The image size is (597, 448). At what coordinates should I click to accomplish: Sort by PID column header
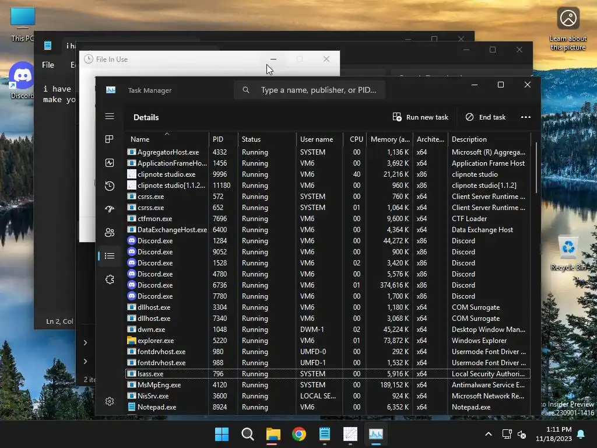223,139
